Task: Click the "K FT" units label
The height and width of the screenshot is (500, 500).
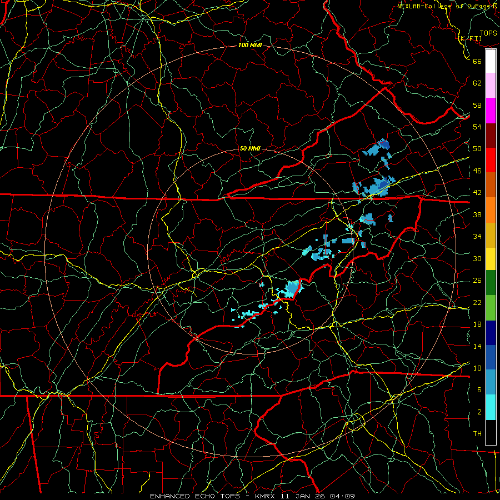Action: (x=470, y=39)
